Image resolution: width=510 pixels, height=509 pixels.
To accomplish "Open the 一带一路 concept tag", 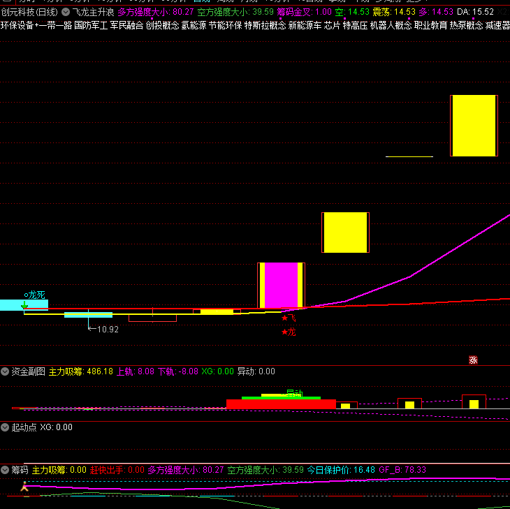I will 55,25.
